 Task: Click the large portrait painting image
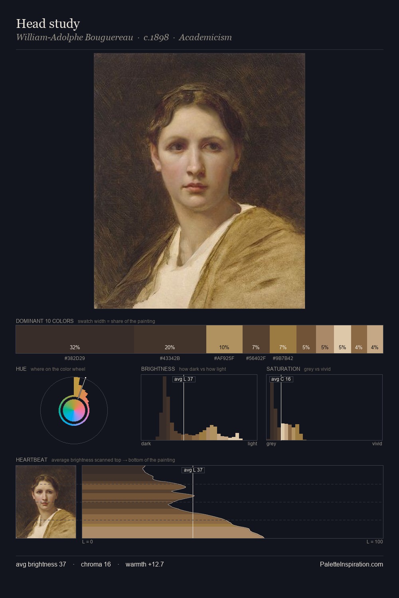pyautogui.click(x=199, y=181)
